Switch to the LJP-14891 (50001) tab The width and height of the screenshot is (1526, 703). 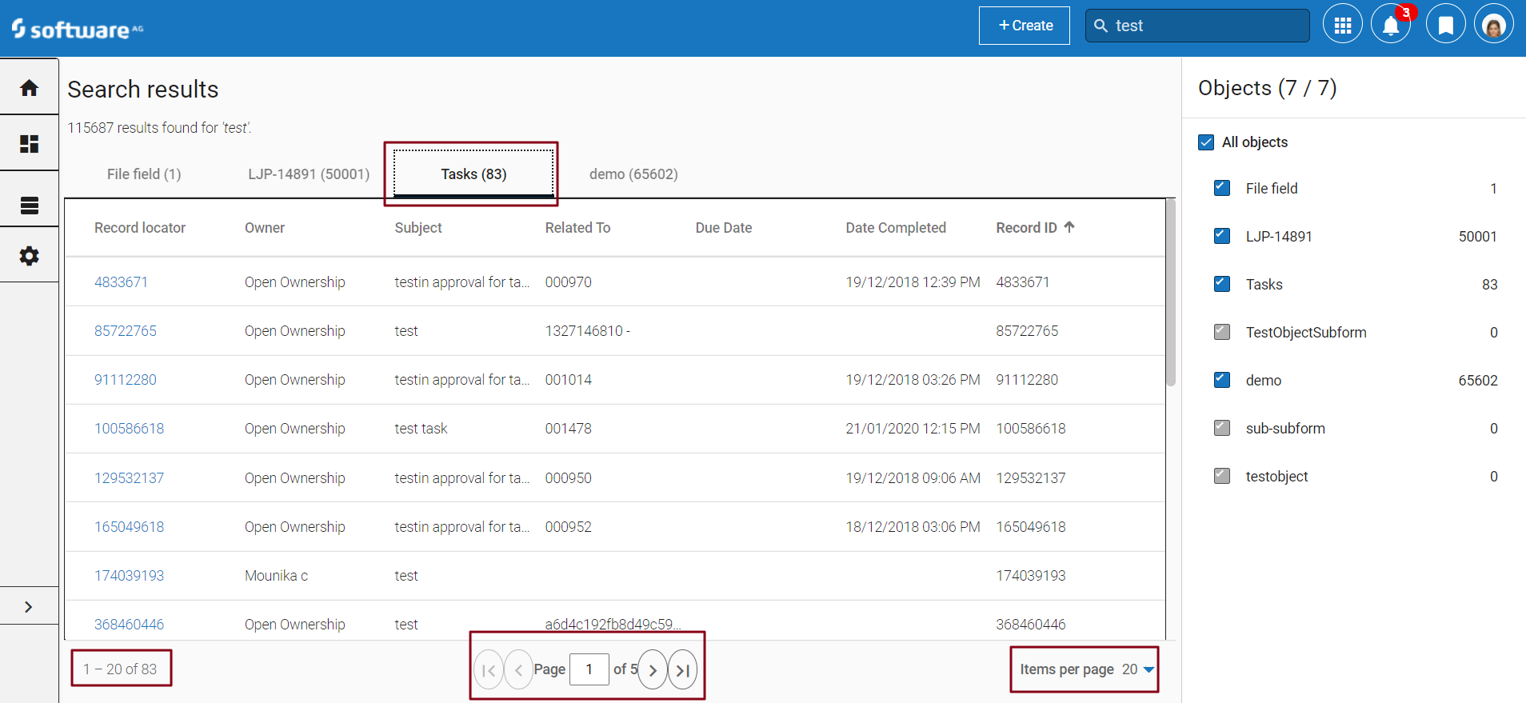coord(309,174)
